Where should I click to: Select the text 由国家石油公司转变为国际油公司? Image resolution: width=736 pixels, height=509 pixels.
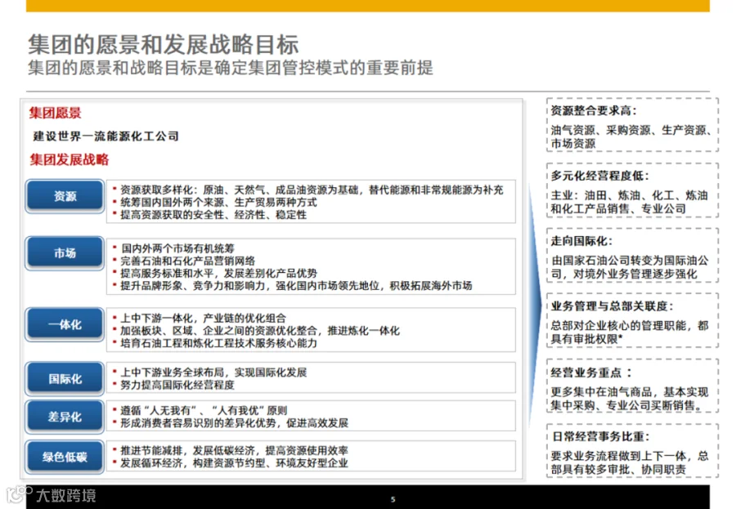tap(629, 267)
